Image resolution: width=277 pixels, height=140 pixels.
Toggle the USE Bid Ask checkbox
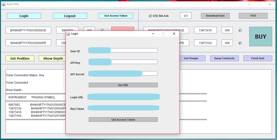150,16
